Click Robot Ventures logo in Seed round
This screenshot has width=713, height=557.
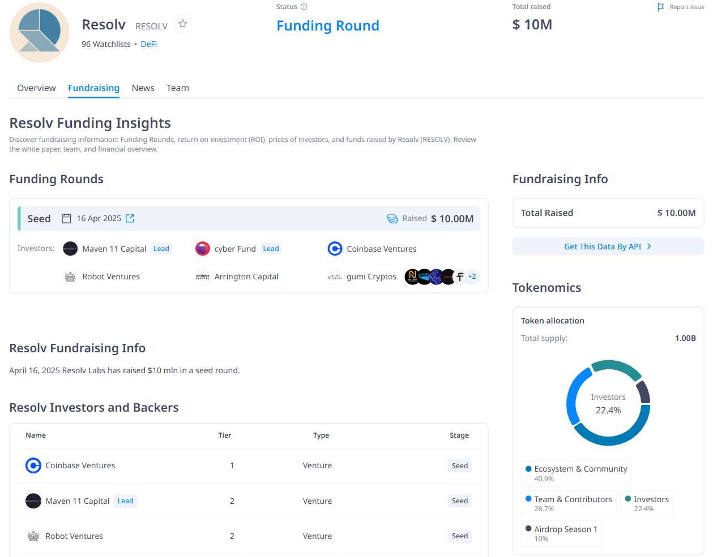coord(70,277)
